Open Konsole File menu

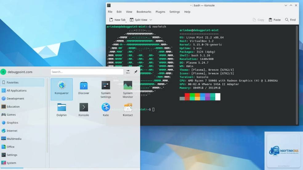110,12
